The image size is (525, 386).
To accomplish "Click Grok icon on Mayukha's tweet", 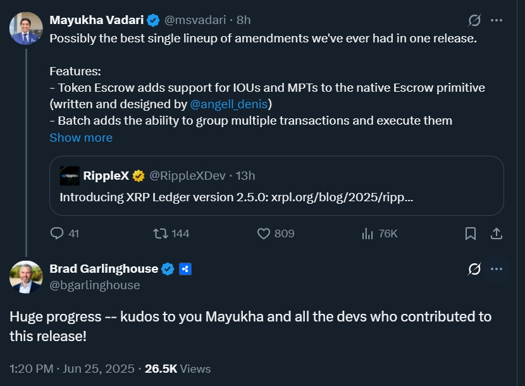I will (x=474, y=21).
